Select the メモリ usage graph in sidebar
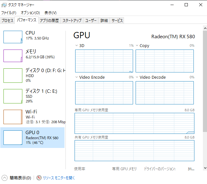 coord(13,55)
